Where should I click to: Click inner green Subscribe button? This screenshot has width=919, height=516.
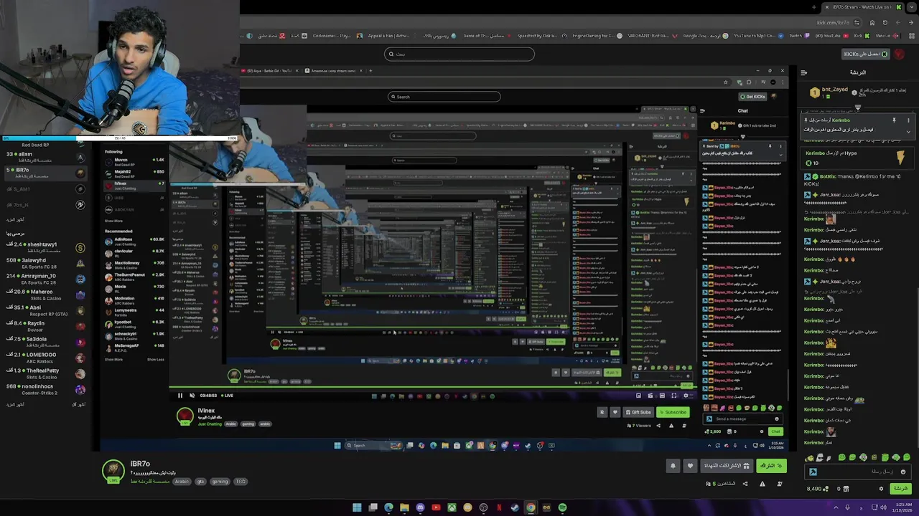coord(672,412)
